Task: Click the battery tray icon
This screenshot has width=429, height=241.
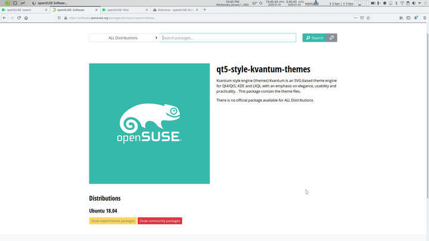Action: 372,3
